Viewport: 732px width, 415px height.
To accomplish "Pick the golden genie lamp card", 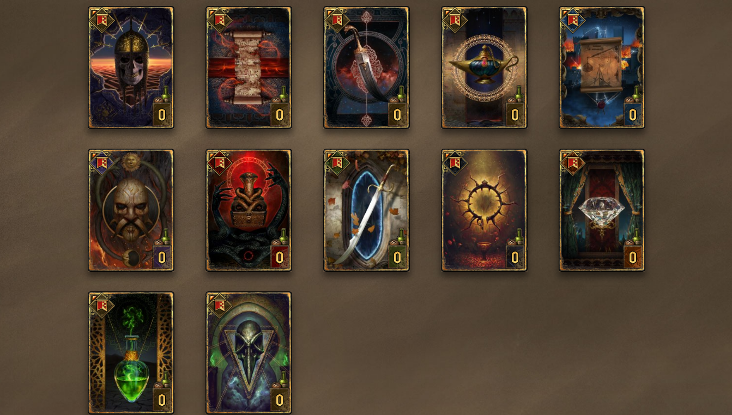I will (484, 68).
